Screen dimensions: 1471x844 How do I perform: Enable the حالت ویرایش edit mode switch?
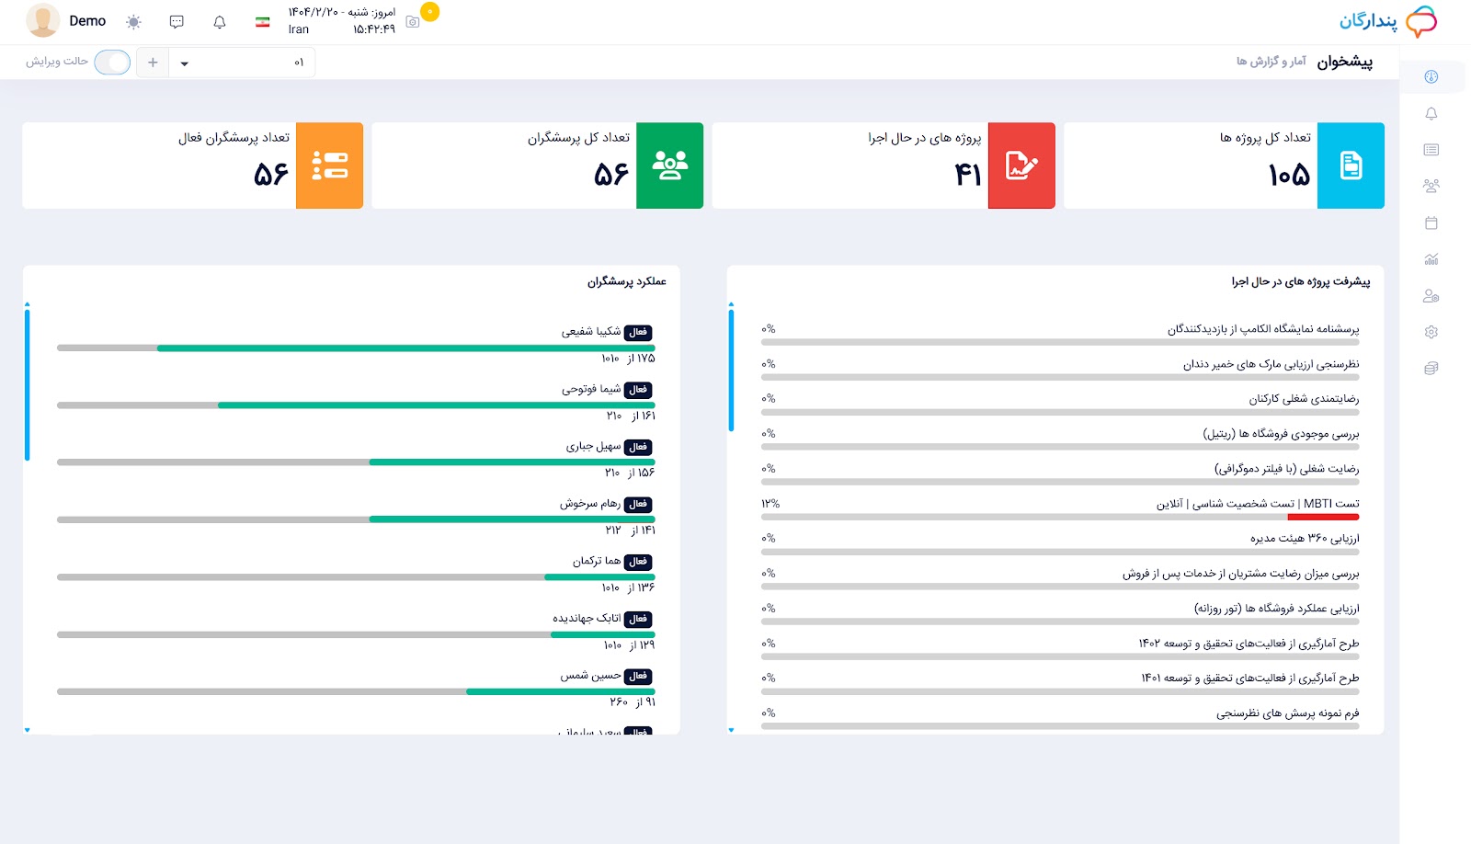tap(112, 63)
